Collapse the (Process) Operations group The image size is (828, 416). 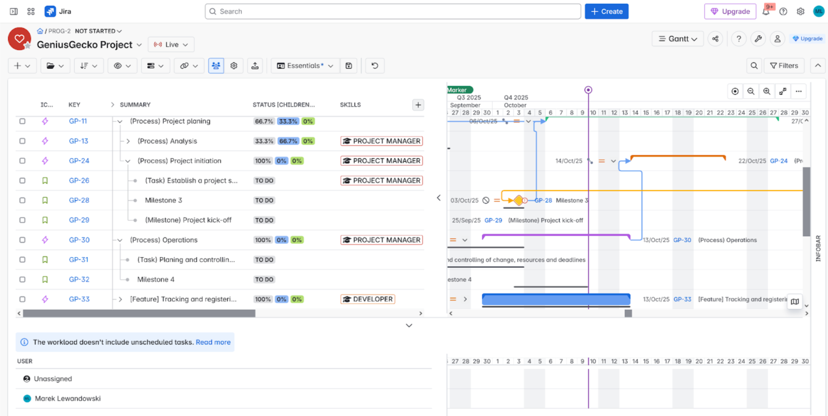[120, 240]
